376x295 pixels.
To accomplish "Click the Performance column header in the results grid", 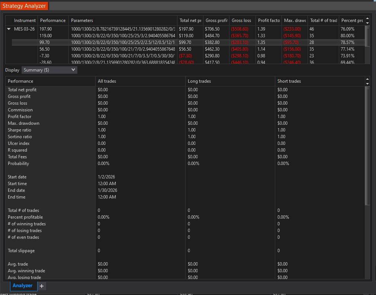I will (x=53, y=20).
